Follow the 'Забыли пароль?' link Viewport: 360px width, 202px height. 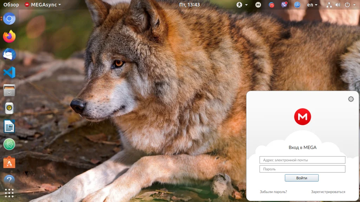(273, 192)
